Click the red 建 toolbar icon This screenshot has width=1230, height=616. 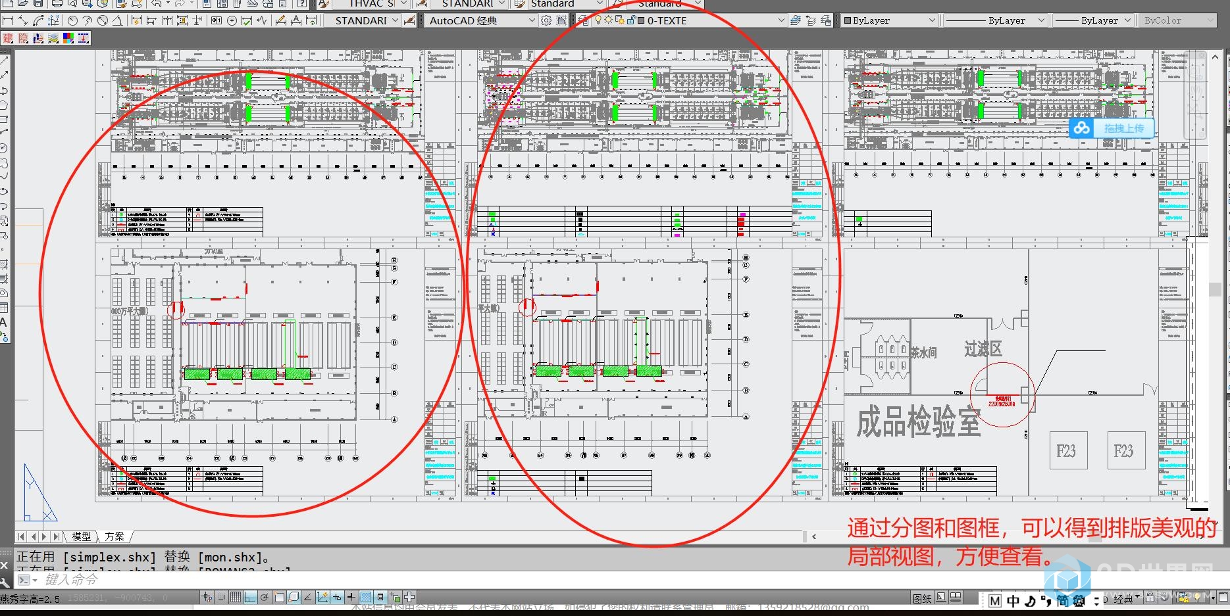8,38
